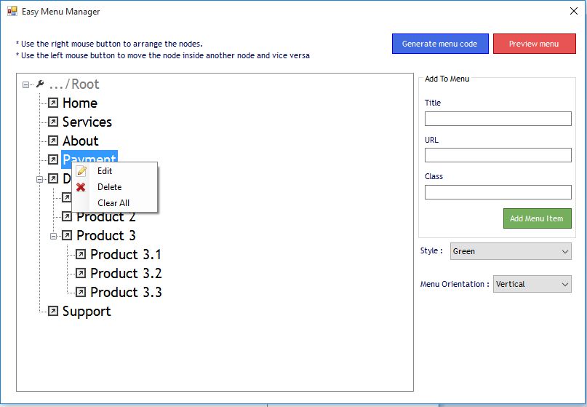The height and width of the screenshot is (407, 587).
Task: Choose Edit from the context menu
Action: pyautogui.click(x=105, y=171)
